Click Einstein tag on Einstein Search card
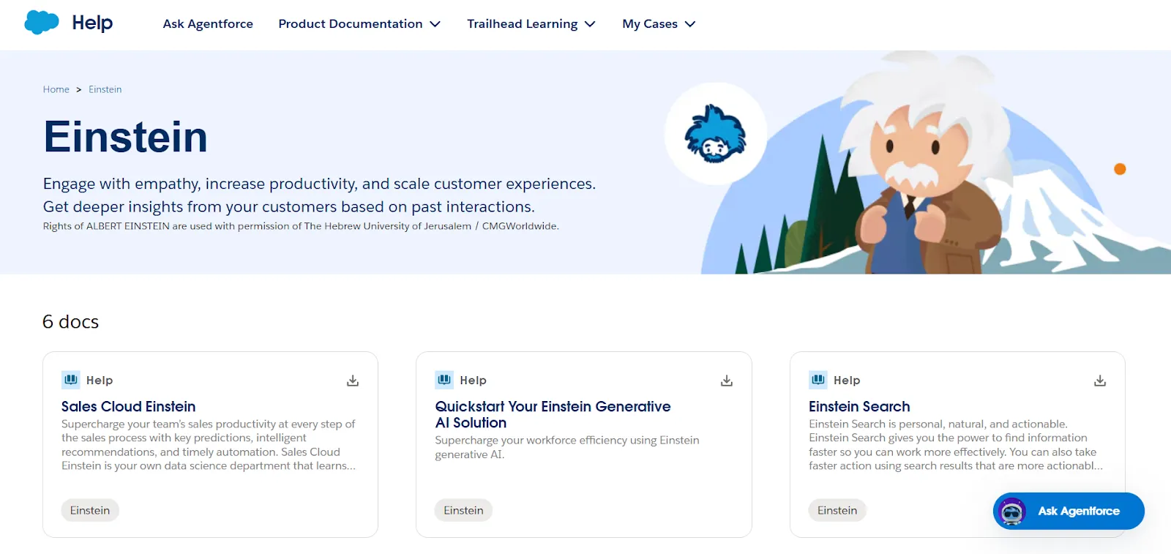The width and height of the screenshot is (1171, 554). (837, 510)
